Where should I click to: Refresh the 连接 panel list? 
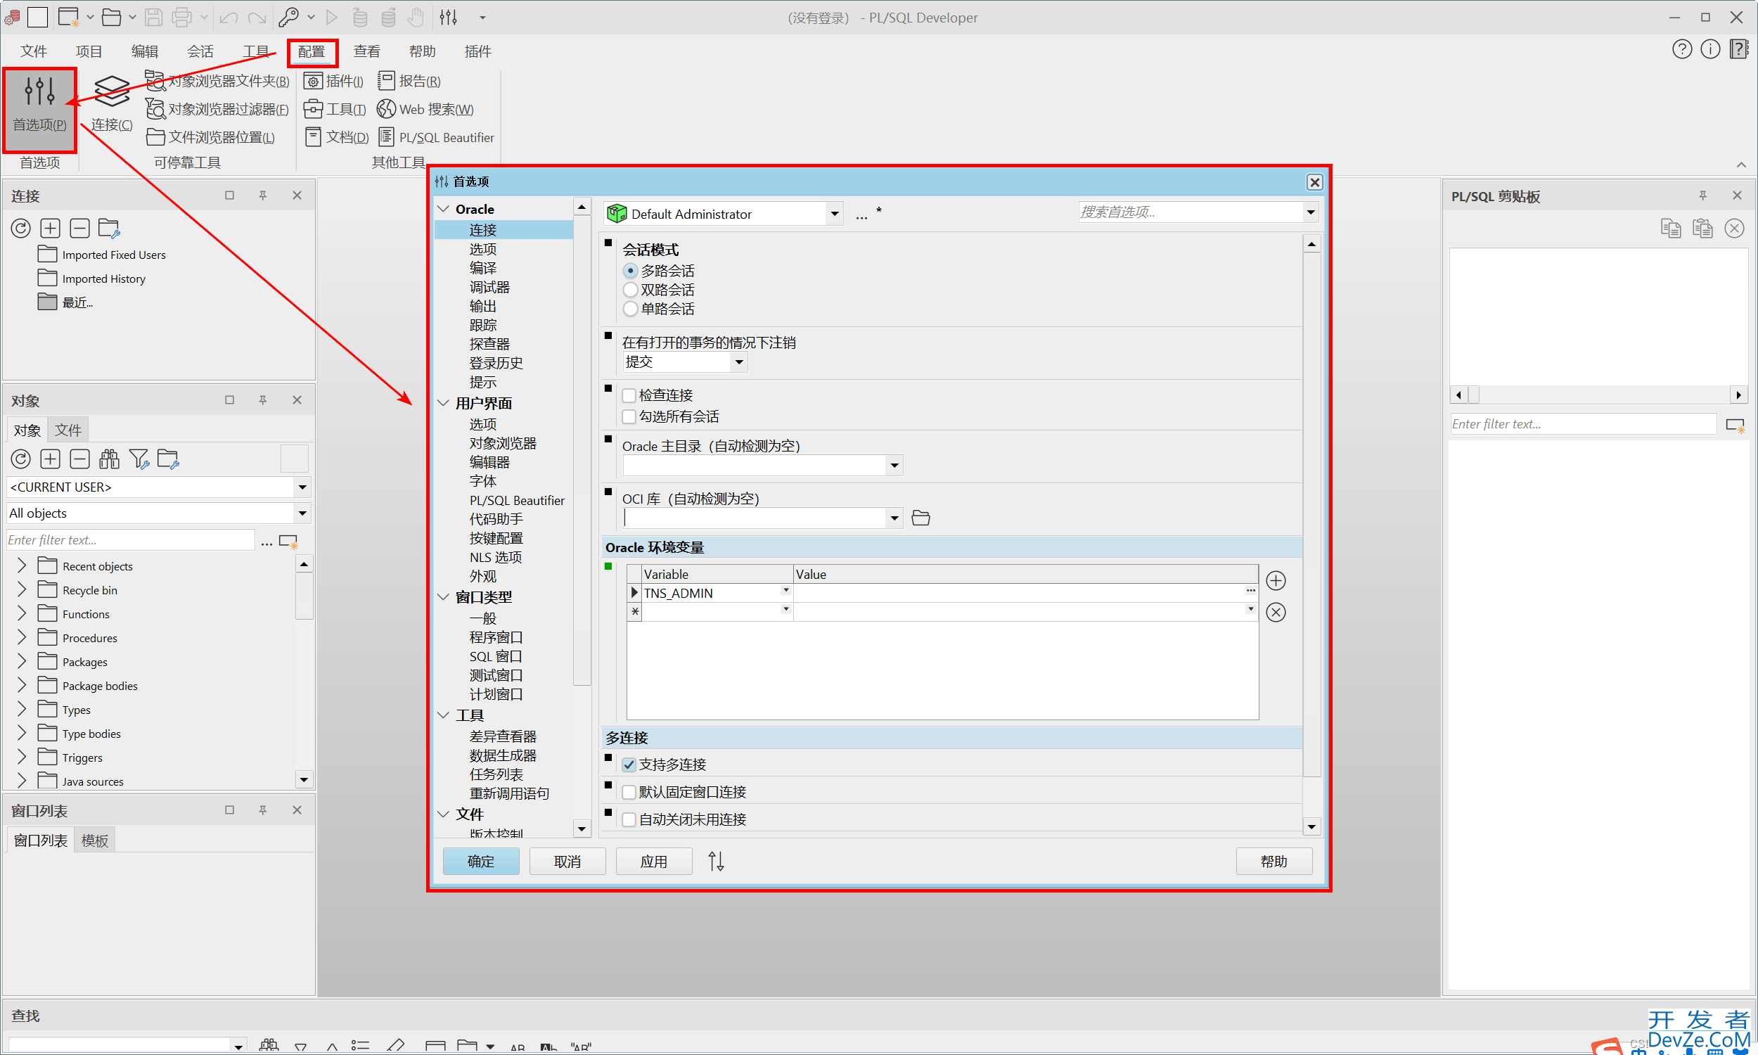point(20,228)
